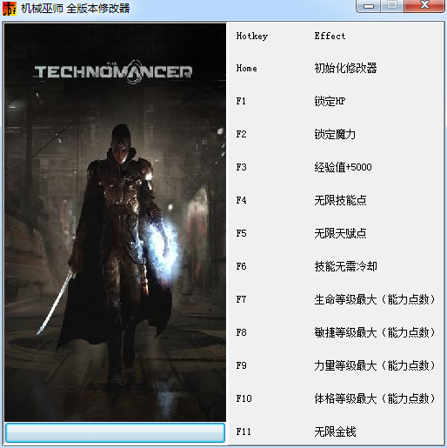
Task: Click the 锁定魔力 effect label
Action: 335,134
